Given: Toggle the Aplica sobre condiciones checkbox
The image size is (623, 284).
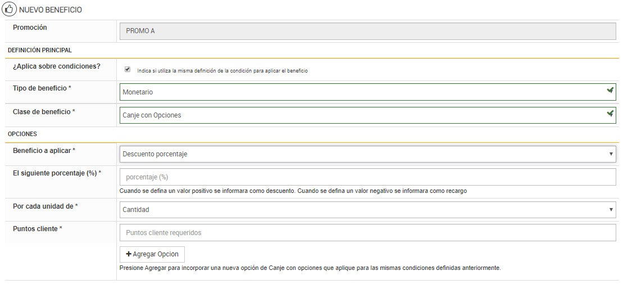Looking at the screenshot, I should (x=128, y=70).
